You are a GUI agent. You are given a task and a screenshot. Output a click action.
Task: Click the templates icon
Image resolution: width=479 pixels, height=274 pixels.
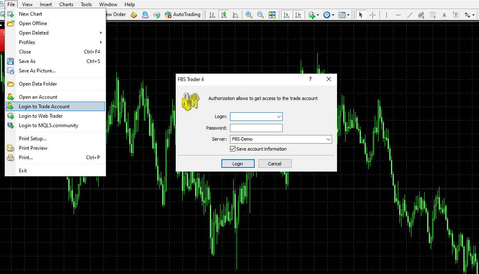(x=342, y=15)
